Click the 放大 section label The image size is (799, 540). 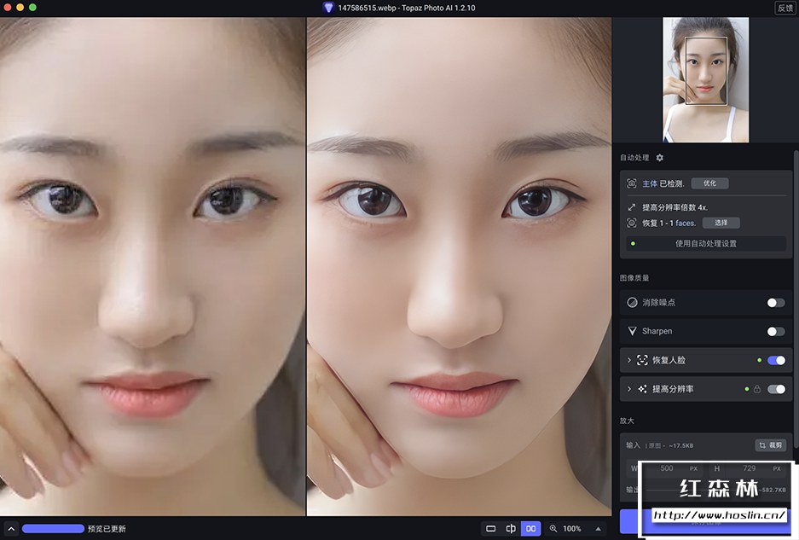pyautogui.click(x=627, y=421)
